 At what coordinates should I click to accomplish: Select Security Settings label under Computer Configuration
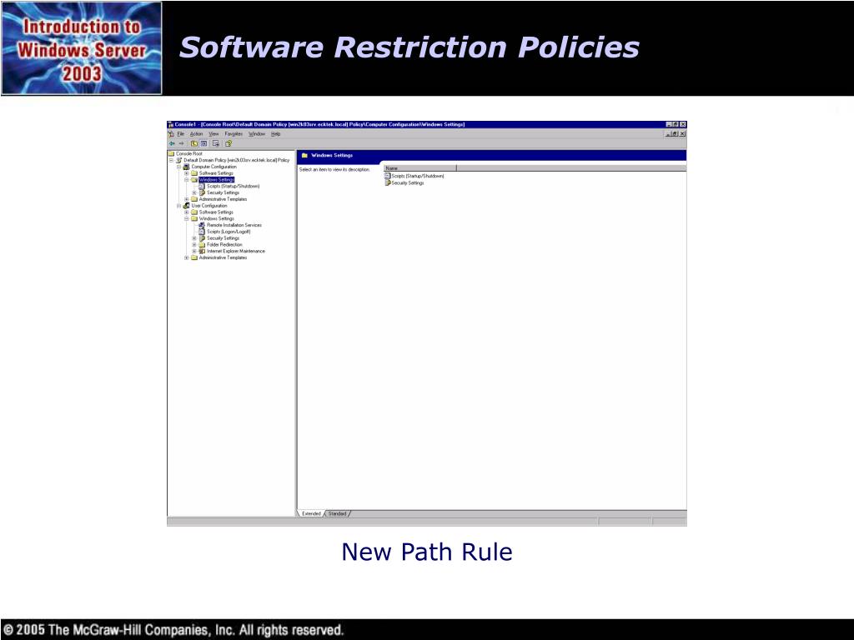pyautogui.click(x=224, y=192)
